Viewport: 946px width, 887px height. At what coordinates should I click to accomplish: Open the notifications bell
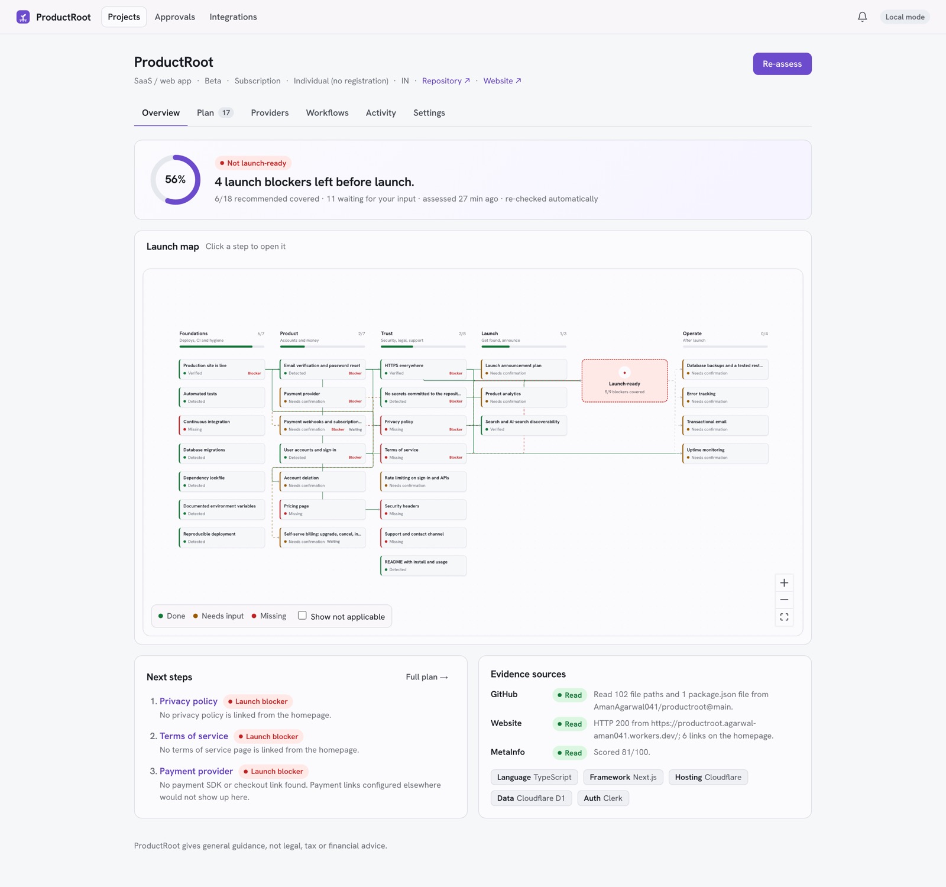863,17
